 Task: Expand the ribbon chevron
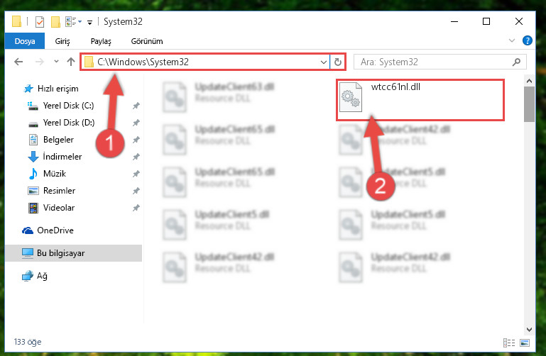pos(511,40)
